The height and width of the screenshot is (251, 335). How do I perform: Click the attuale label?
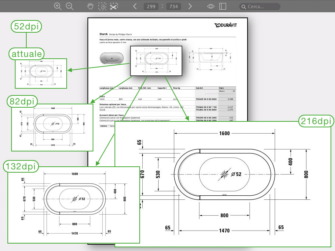[x=27, y=53]
